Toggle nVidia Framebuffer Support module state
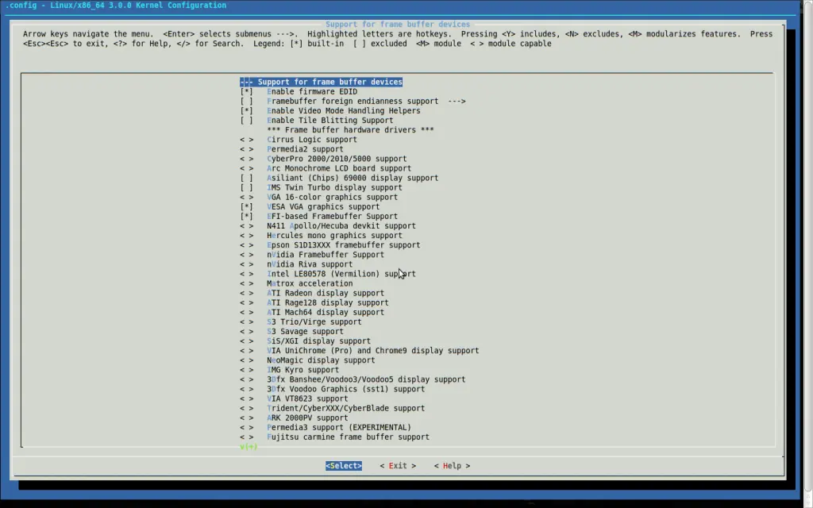813x508 pixels. (x=246, y=255)
